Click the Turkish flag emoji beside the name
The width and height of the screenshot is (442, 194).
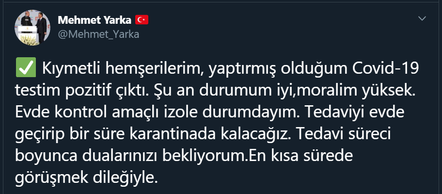point(142,20)
